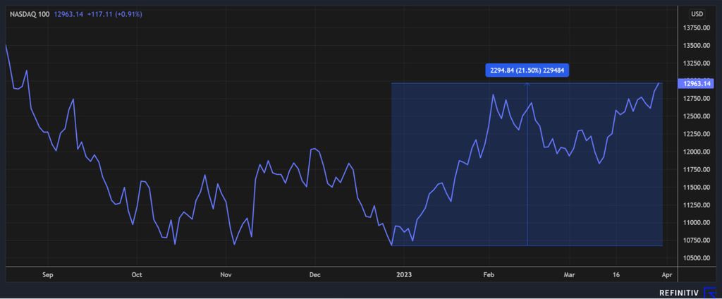Click the 2294.84 (21.50%) measurement label

point(527,71)
